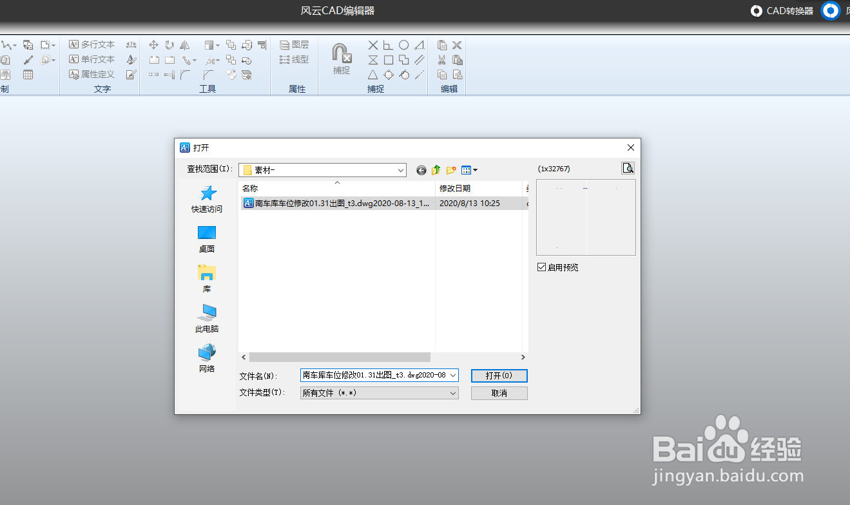
Task: Go to 桌面 desktop location
Action: coord(207,239)
